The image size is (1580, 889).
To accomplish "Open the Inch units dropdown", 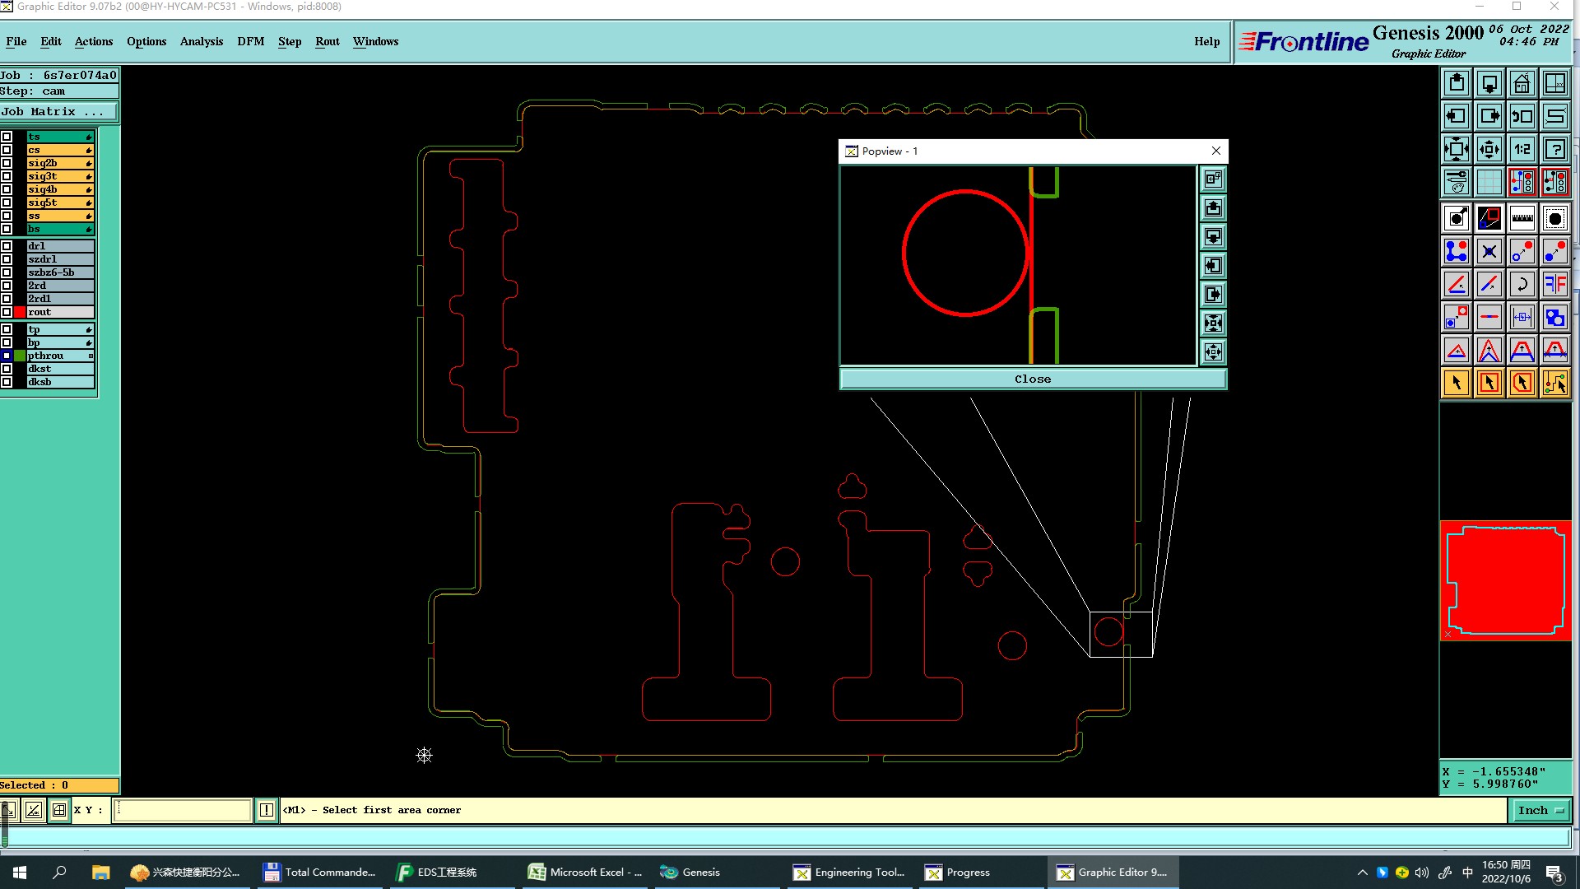I will 1540,810.
